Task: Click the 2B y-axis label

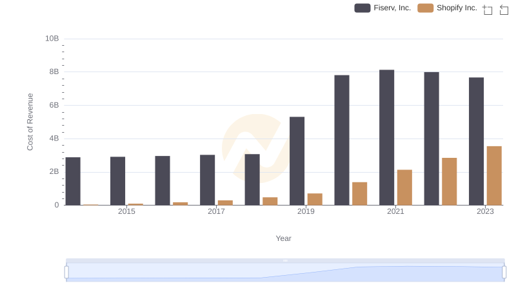Action: [54, 171]
